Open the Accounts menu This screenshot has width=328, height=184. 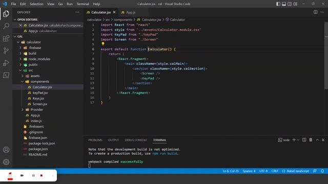point(6,150)
